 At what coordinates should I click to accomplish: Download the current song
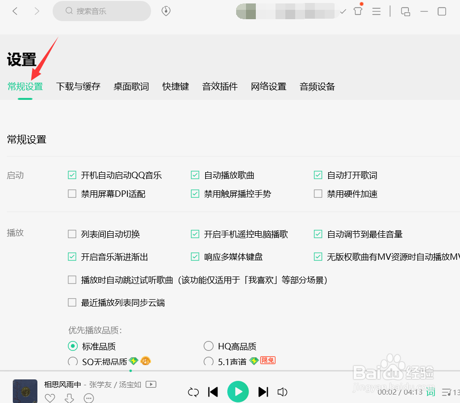click(69, 398)
